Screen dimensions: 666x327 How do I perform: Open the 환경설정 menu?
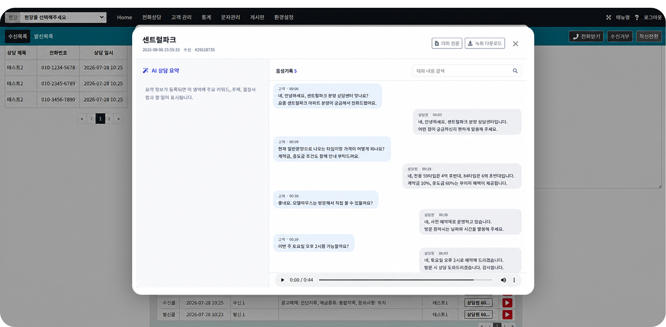tap(284, 17)
